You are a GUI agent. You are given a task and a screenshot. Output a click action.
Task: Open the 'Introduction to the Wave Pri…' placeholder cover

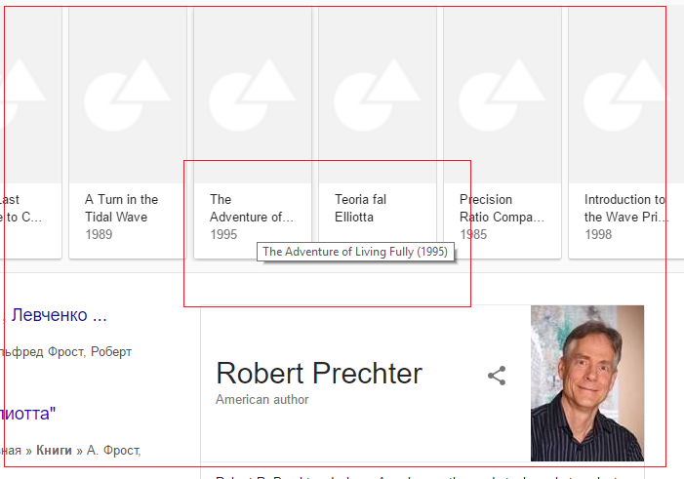(x=626, y=95)
